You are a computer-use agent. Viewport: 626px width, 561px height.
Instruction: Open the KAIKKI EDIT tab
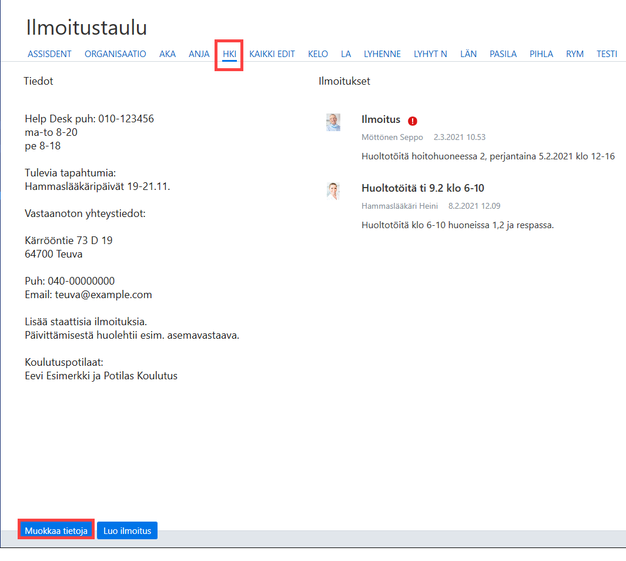[x=272, y=54]
